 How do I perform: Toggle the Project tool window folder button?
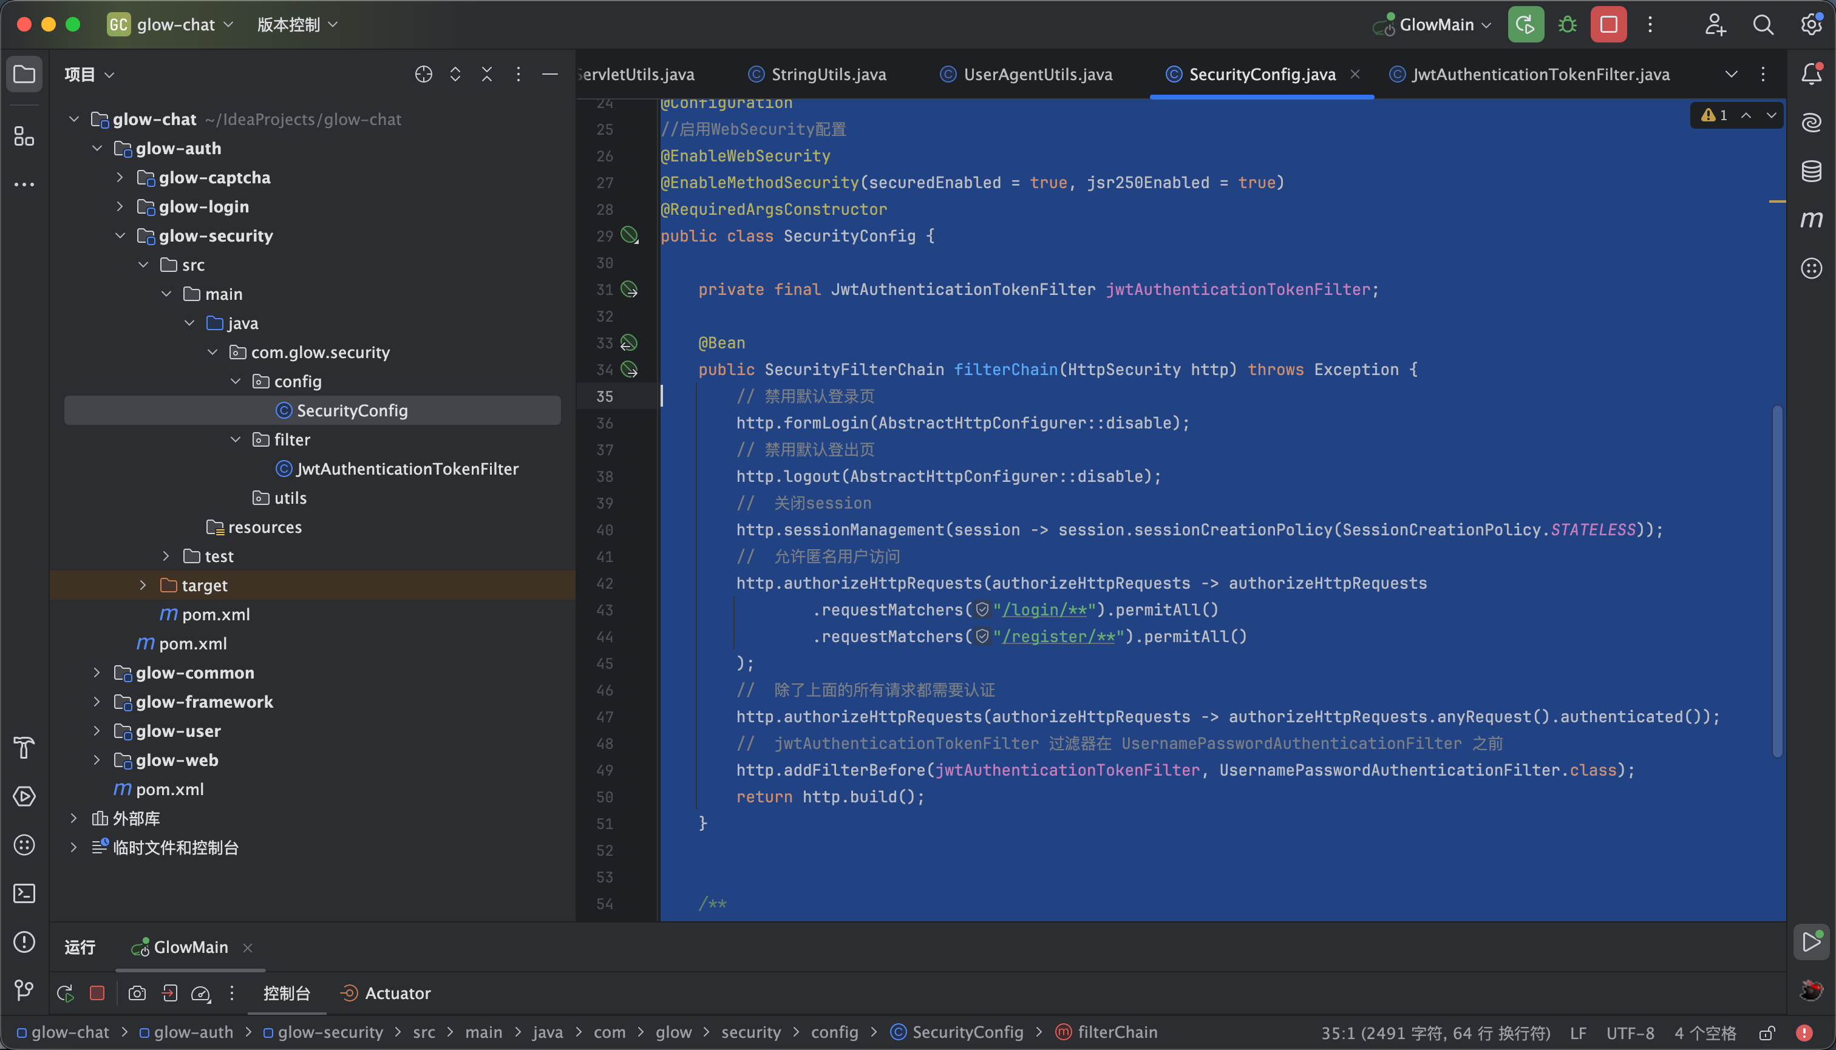[24, 74]
